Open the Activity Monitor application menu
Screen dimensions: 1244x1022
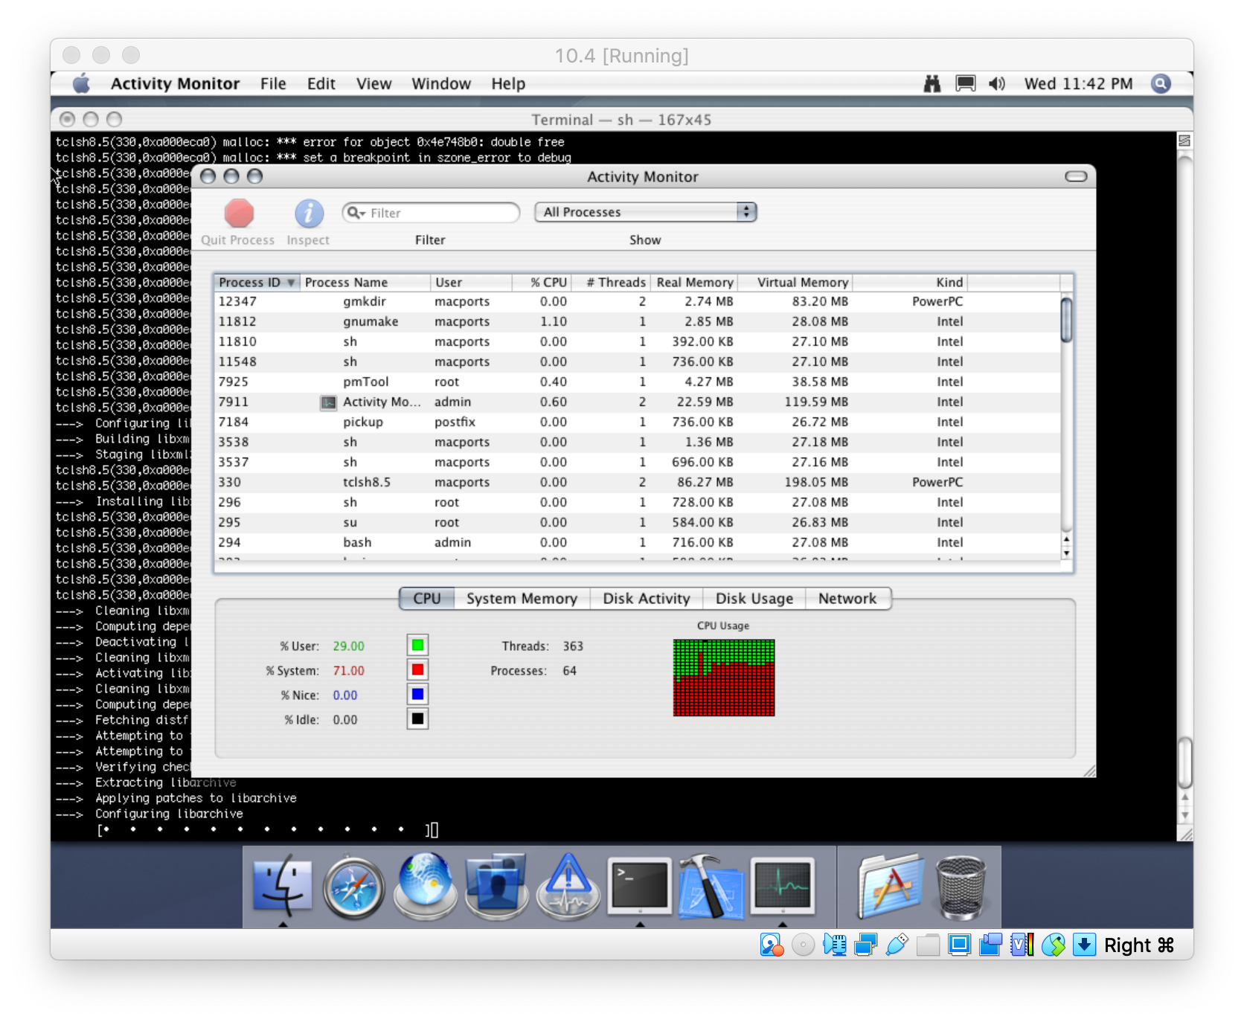point(175,83)
